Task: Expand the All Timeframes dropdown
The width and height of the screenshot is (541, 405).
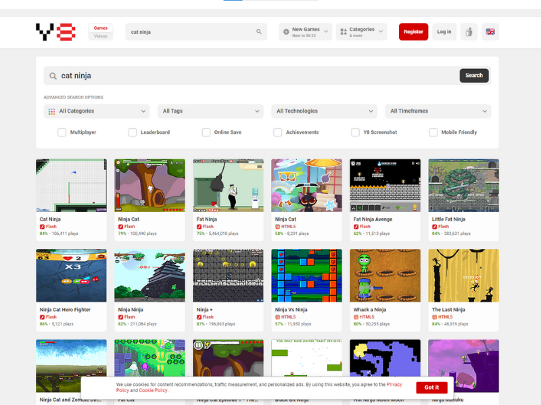Action: click(438, 111)
